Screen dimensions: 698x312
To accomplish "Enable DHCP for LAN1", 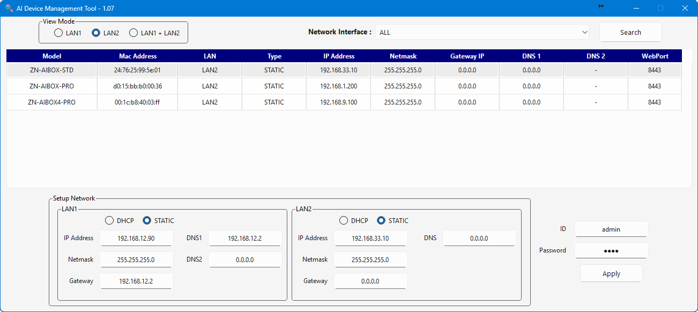I will coord(110,221).
